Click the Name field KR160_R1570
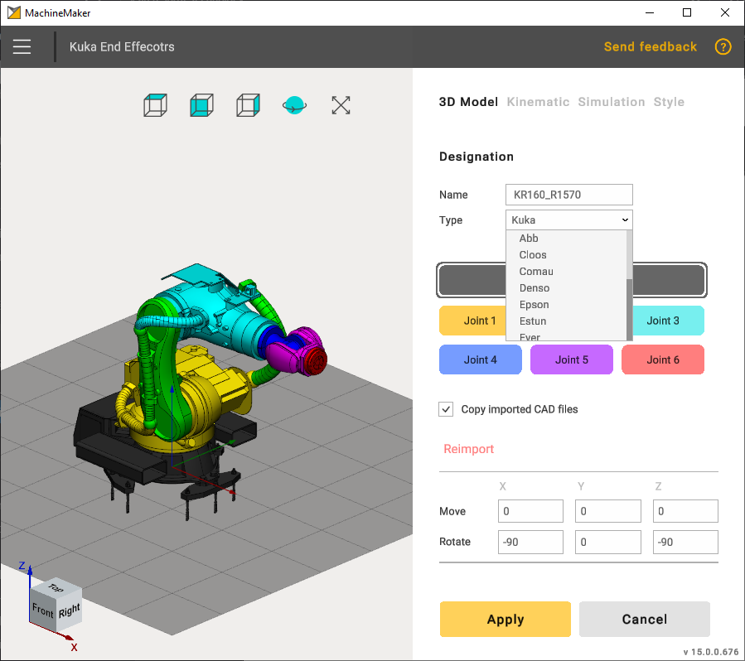Screen dimensions: 745x661 [568, 195]
